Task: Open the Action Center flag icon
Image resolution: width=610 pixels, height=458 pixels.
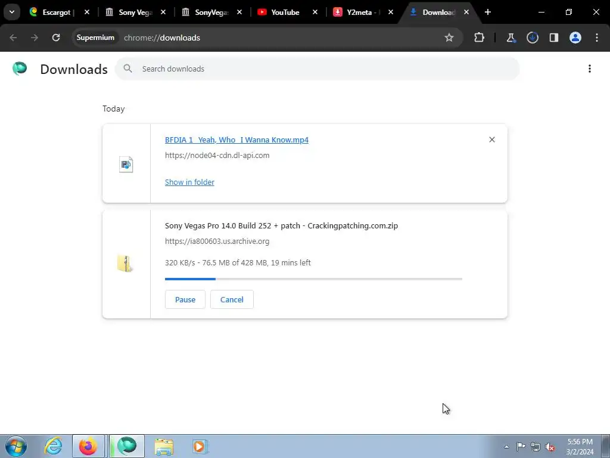Action: [521, 447]
